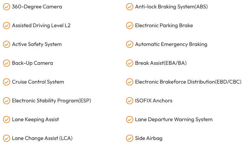
Task: Click the Break Assist checkmark icon
Action: click(130, 63)
